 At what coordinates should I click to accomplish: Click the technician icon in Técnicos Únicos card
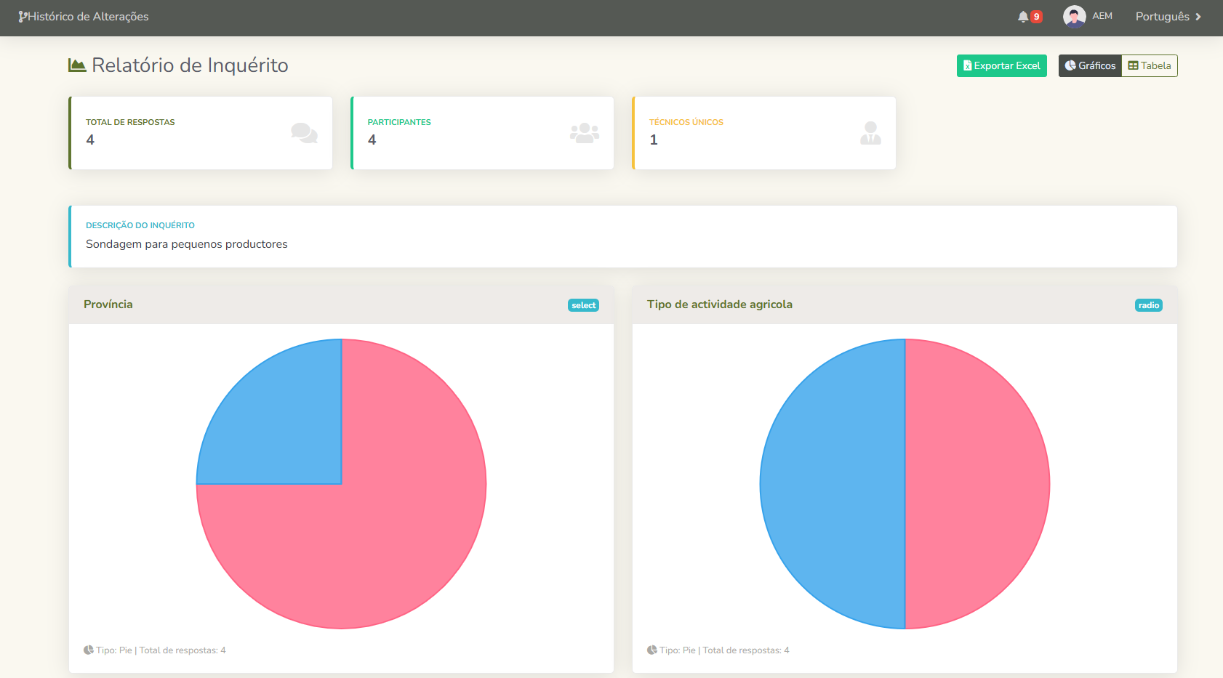click(870, 133)
